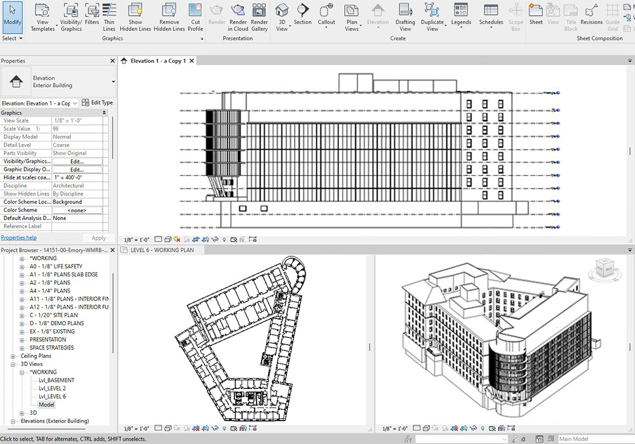Open the Schedules dropdown
635x444 pixels.
tap(491, 16)
